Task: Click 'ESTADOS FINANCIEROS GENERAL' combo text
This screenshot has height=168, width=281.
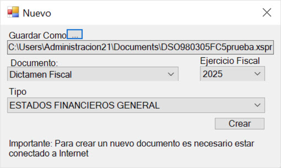Action: pyautogui.click(x=84, y=105)
